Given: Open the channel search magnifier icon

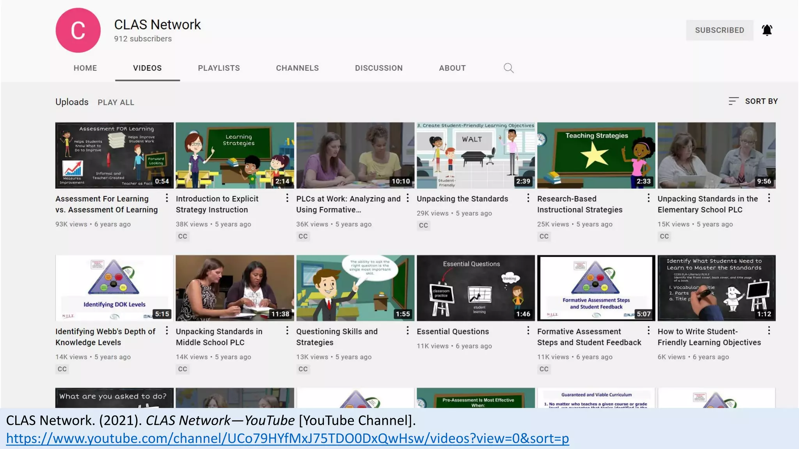Looking at the screenshot, I should click(x=508, y=68).
